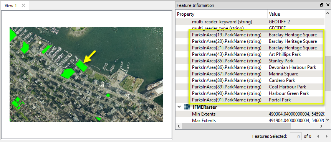Close the Feature Information panel
This screenshot has height=142, width=331.
[328, 5]
